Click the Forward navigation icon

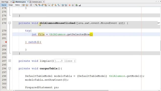tap(31, 5)
